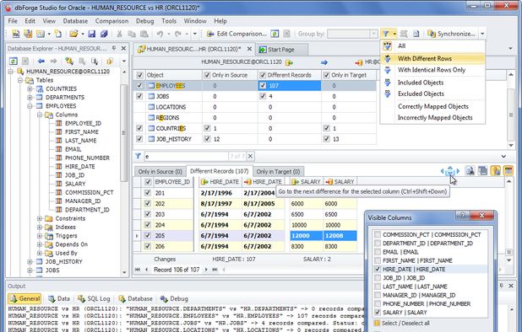Switch to the SQL Log output tab
The width and height of the screenshot is (522, 332).
[x=94, y=298]
